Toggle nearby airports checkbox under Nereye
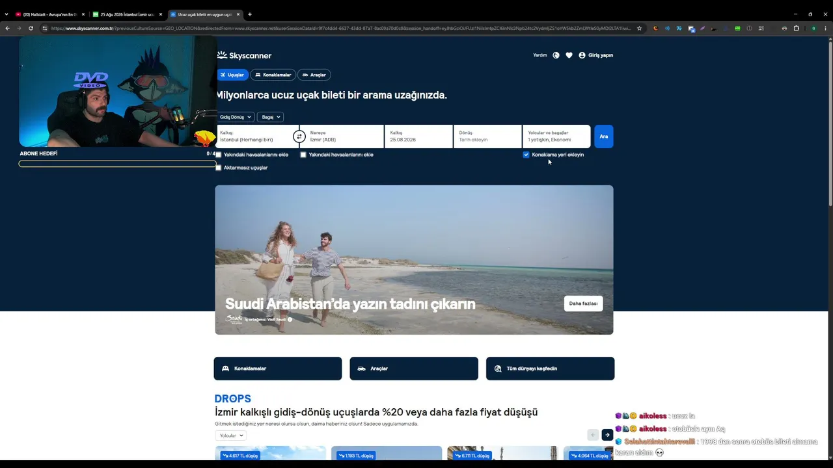 (x=303, y=155)
